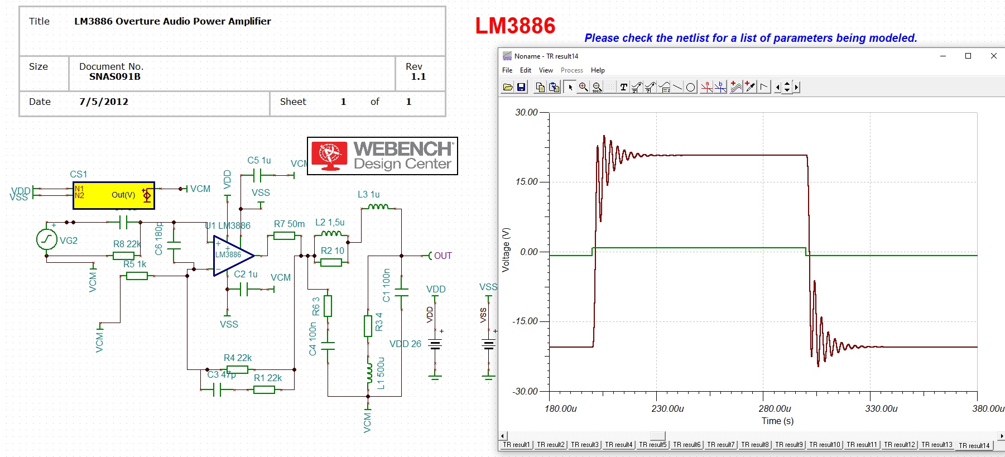1005x457 pixels.
Task: Open a file with the folder icon
Action: [x=508, y=87]
